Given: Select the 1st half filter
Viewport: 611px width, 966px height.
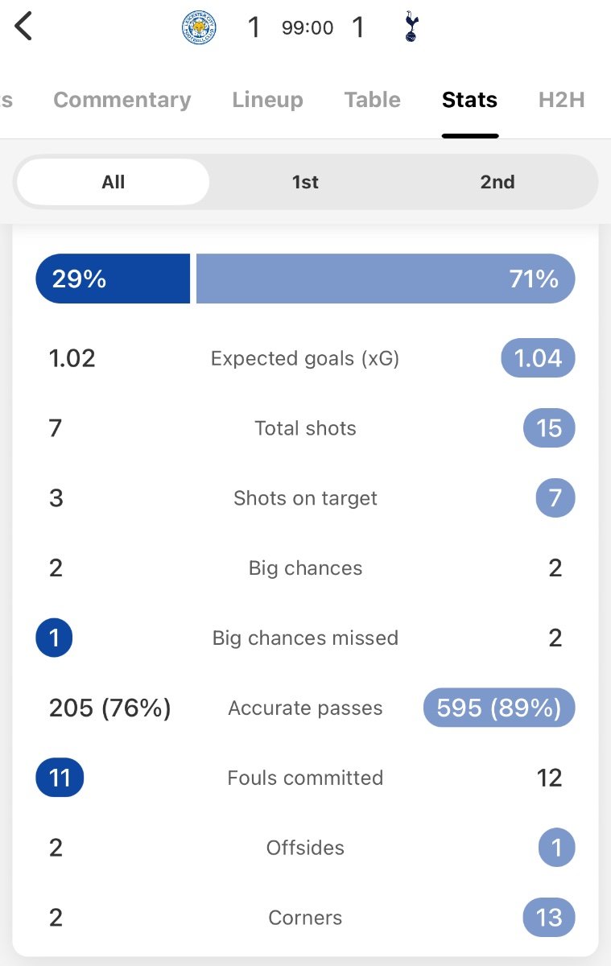Looking at the screenshot, I should 305,182.
